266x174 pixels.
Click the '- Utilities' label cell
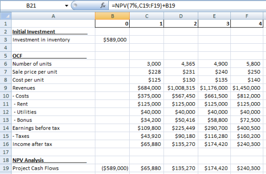tap(53, 112)
